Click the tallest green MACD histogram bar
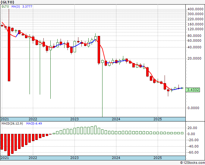 pyautogui.click(x=96, y=130)
